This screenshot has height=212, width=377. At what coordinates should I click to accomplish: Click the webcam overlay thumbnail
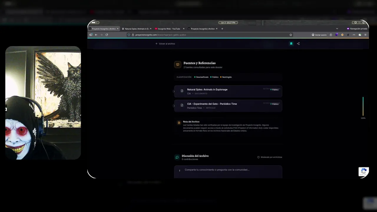coord(43,103)
